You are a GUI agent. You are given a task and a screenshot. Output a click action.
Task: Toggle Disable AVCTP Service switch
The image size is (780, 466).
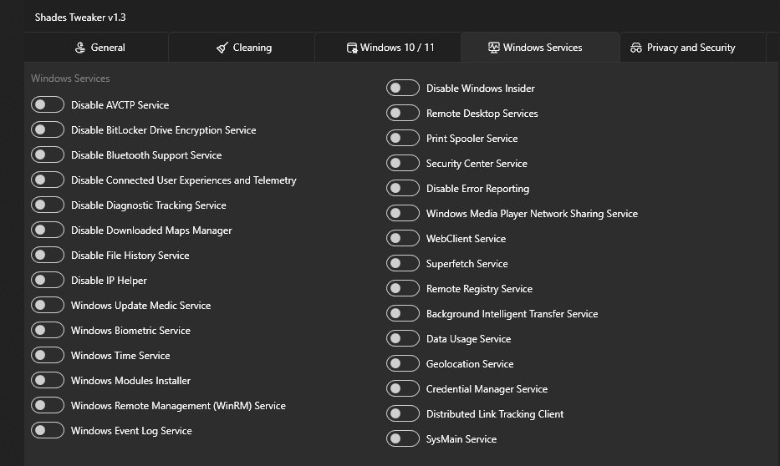(x=48, y=105)
